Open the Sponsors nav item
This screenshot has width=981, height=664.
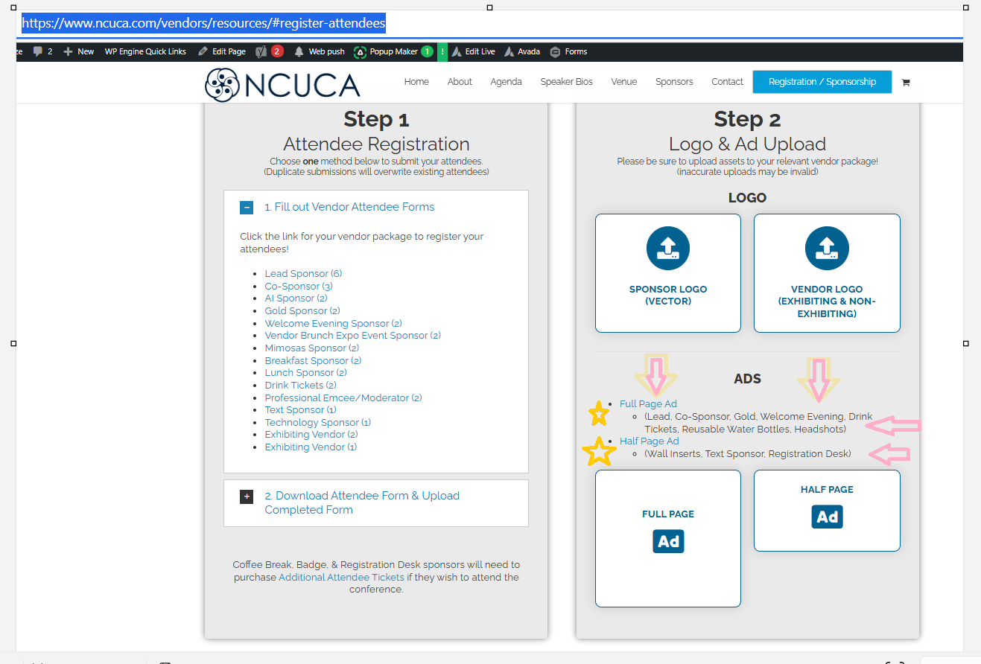coord(674,82)
